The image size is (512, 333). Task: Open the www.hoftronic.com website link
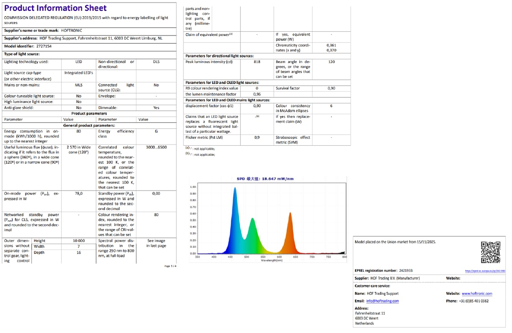pos(477,294)
